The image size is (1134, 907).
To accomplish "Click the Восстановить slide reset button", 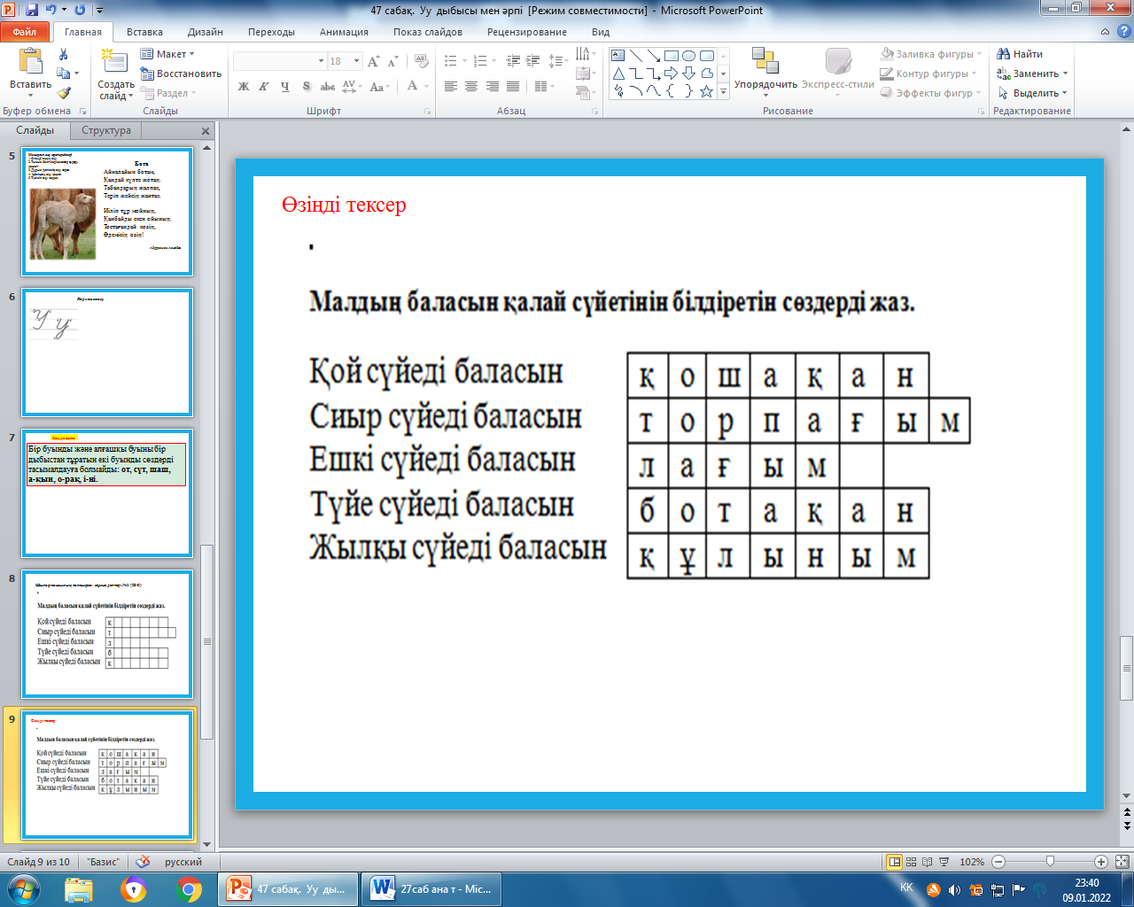I will point(181,74).
